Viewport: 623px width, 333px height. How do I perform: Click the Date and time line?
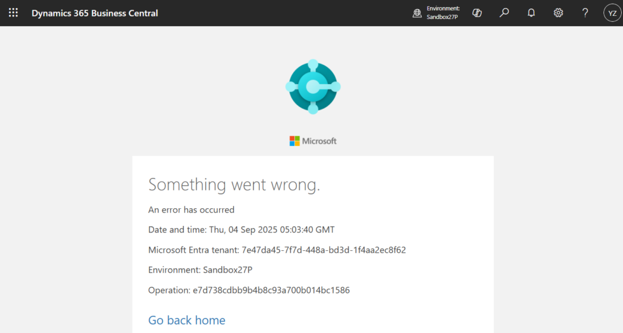point(242,230)
